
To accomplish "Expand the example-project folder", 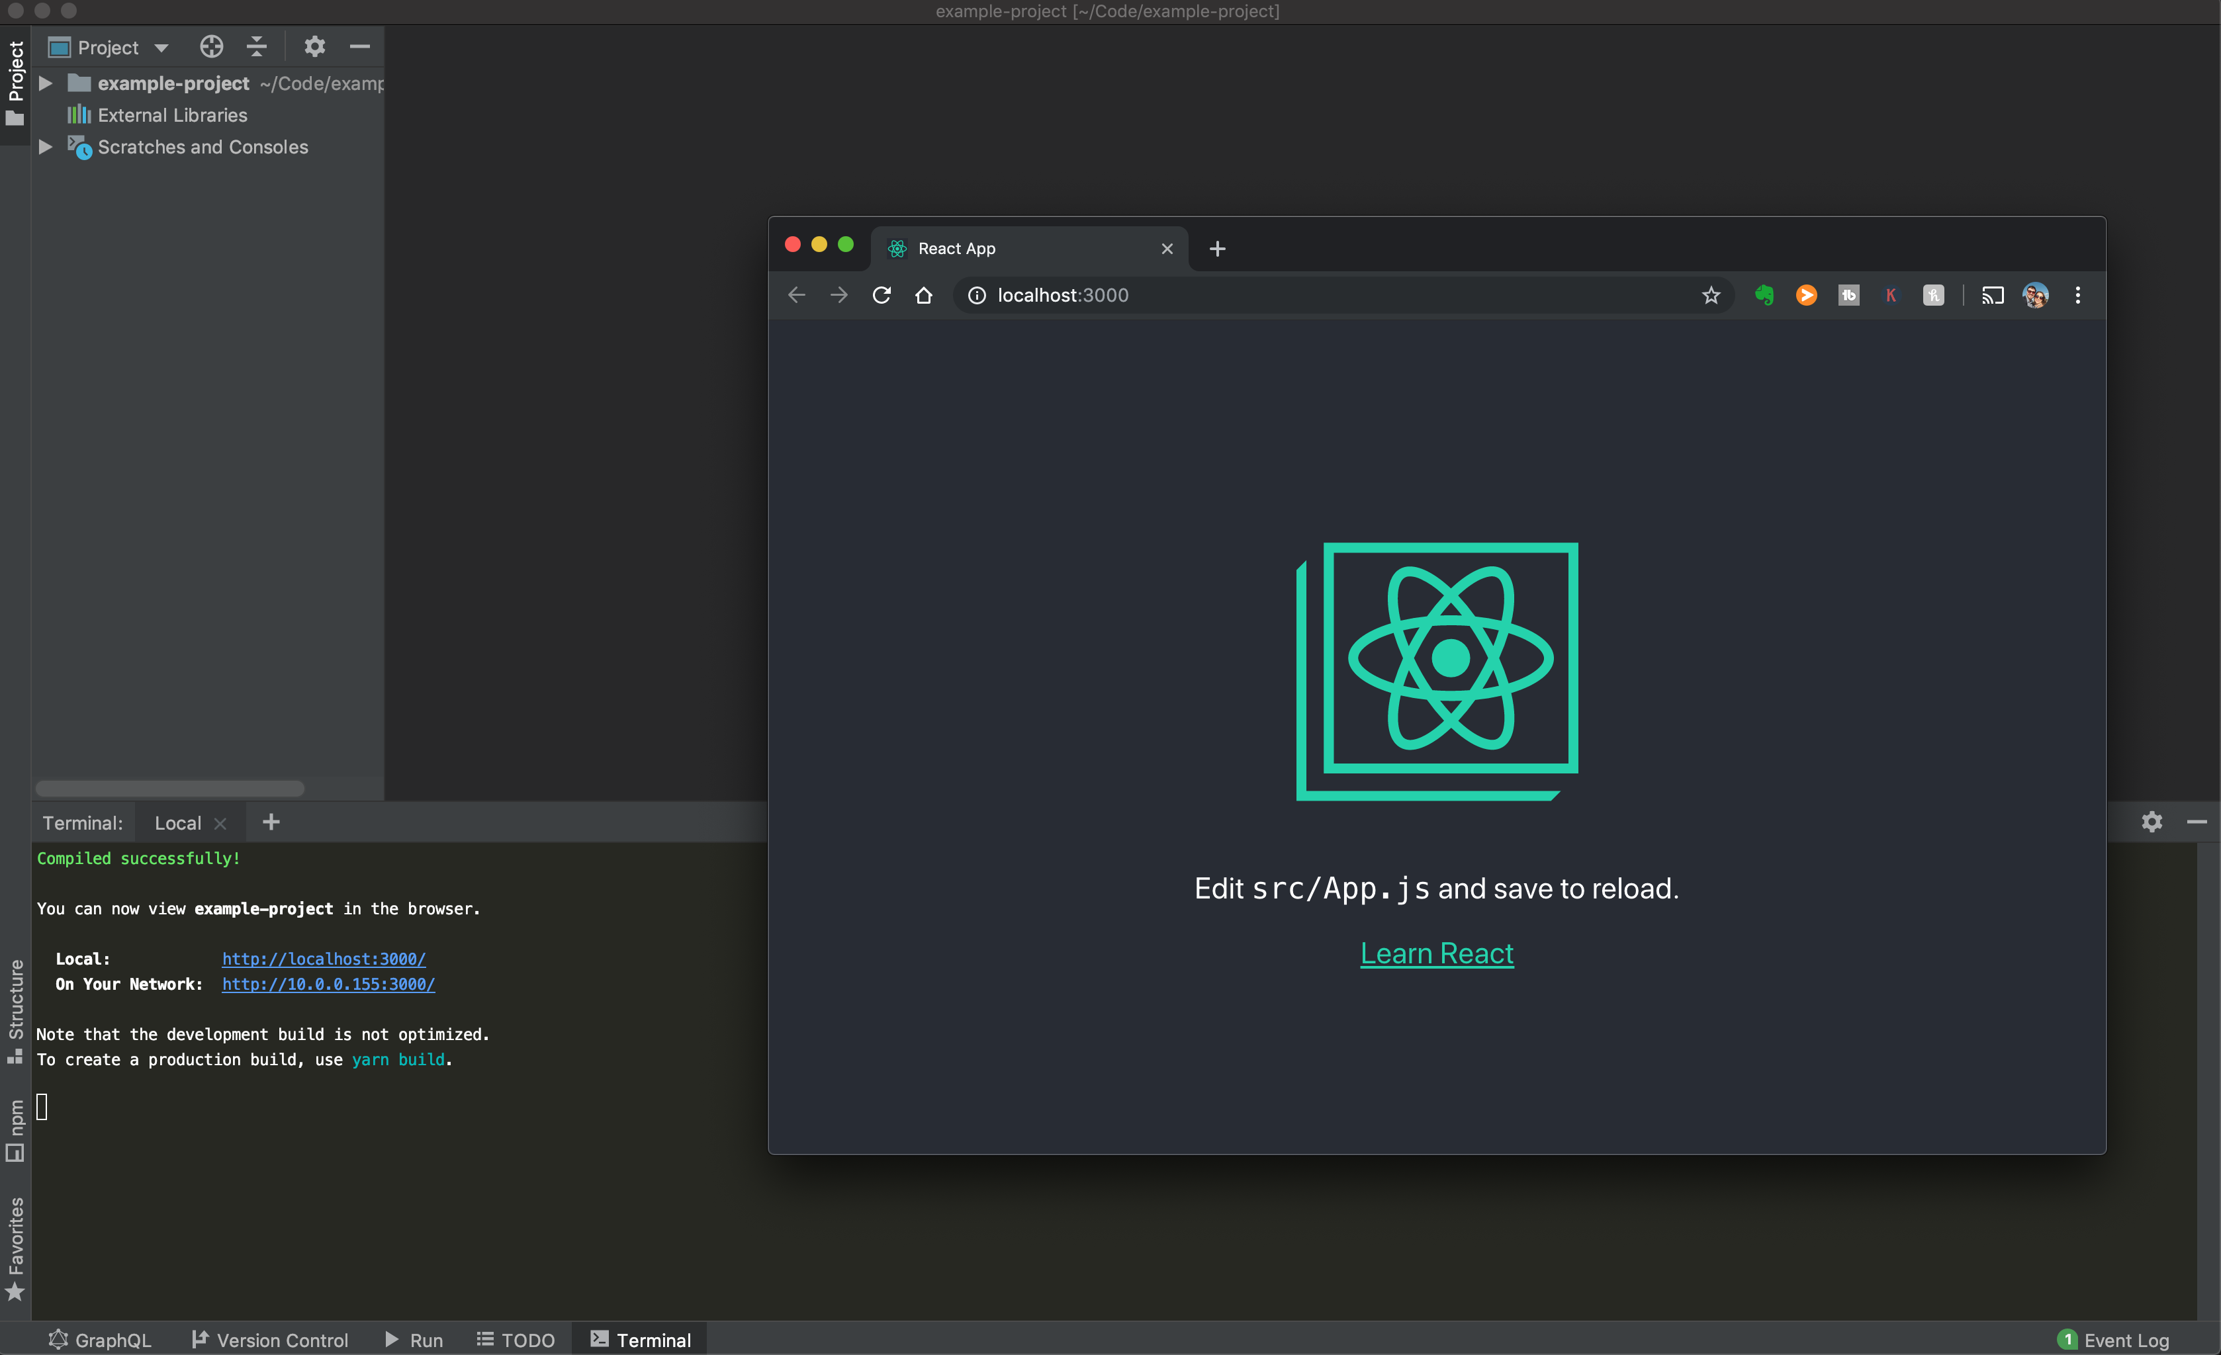I will coord(45,84).
